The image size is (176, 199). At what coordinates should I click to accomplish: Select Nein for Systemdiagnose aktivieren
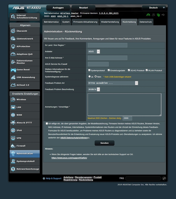point(96,76)
